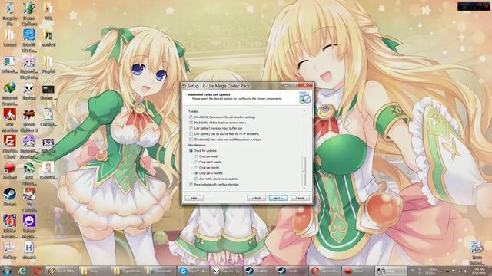Enable Also notify about minor updates
The image size is (492, 276).
[197, 179]
